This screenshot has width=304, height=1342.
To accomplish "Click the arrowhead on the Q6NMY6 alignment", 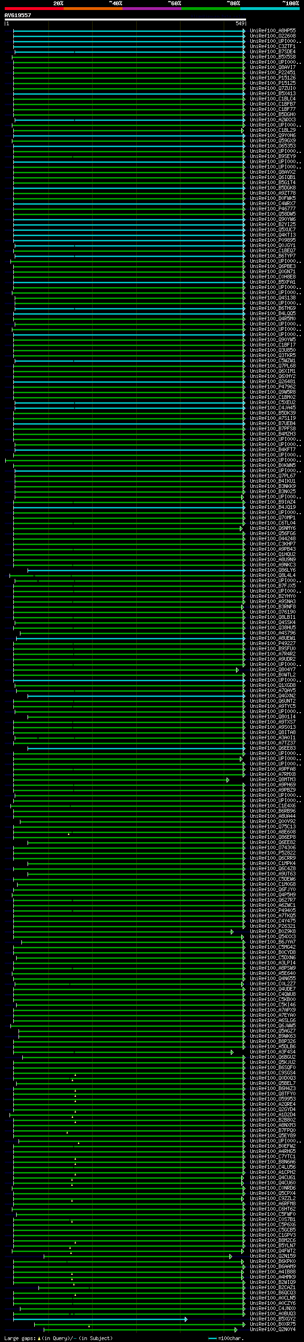I will pyautogui.click(x=241, y=528).
